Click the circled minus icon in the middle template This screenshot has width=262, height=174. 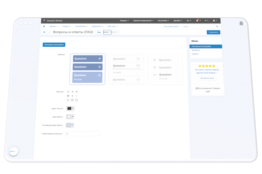coord(138,66)
